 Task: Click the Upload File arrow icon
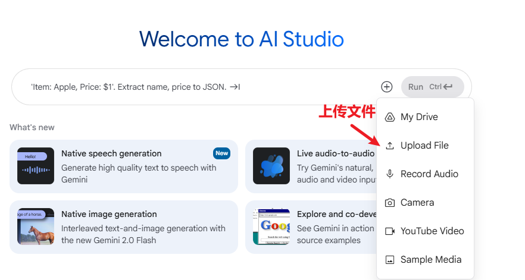[x=390, y=146]
